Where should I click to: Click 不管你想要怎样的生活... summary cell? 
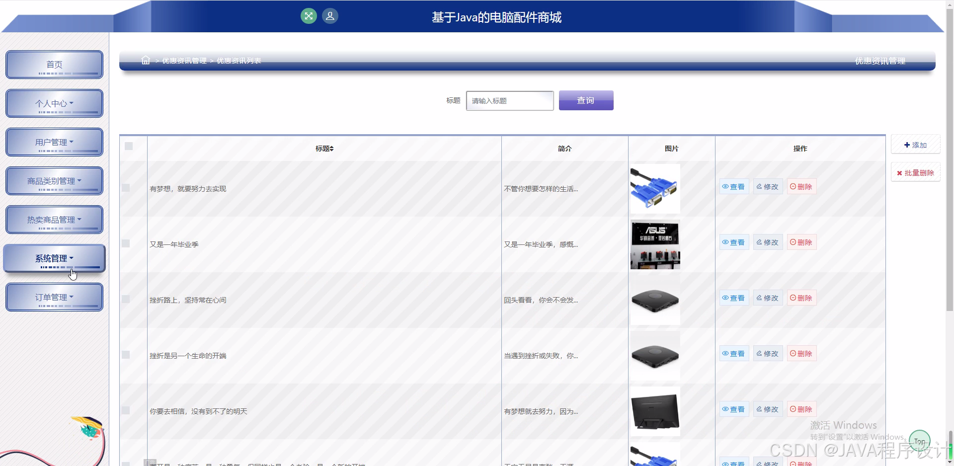point(541,189)
